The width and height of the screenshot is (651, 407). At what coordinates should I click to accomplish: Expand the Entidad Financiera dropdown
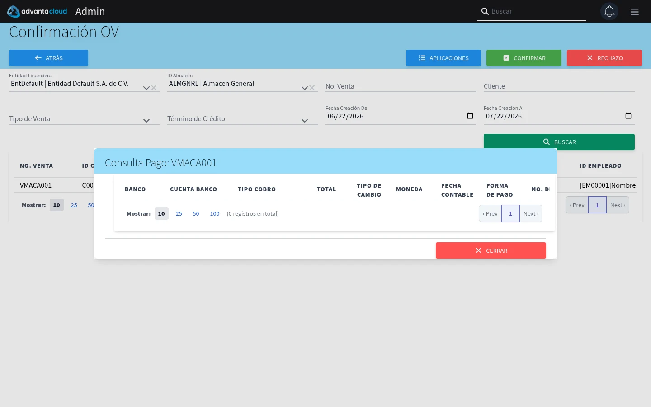point(146,88)
